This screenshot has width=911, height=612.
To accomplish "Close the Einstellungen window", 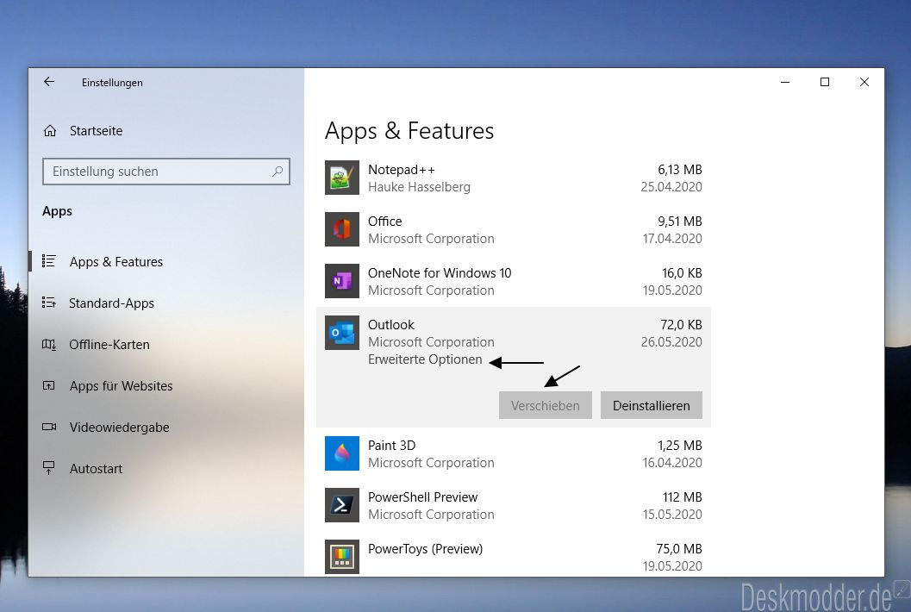I will pyautogui.click(x=864, y=82).
